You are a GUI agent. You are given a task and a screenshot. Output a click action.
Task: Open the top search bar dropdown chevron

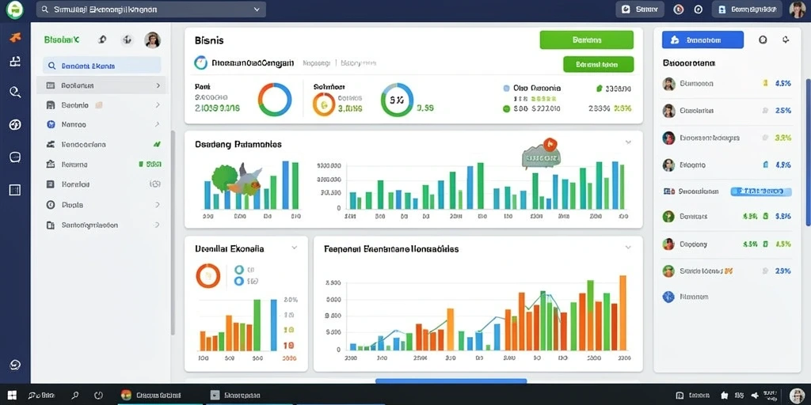tap(257, 9)
